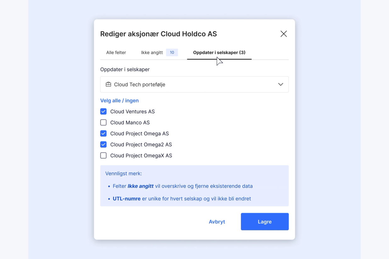The width and height of the screenshot is (389, 259).
Task: Close the Rediger aksjonær dialog with X
Action: click(x=284, y=34)
